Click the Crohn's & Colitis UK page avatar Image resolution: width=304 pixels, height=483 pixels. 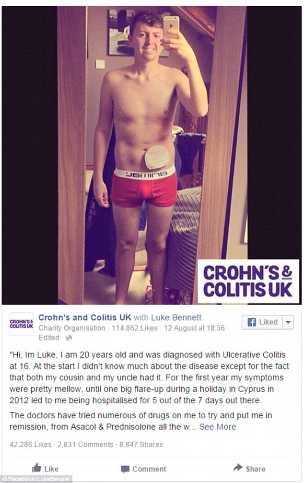coord(21,324)
